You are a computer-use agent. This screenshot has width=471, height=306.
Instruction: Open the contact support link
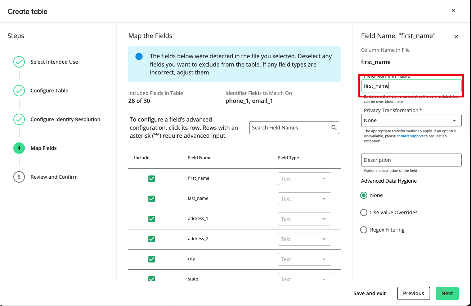410,136
